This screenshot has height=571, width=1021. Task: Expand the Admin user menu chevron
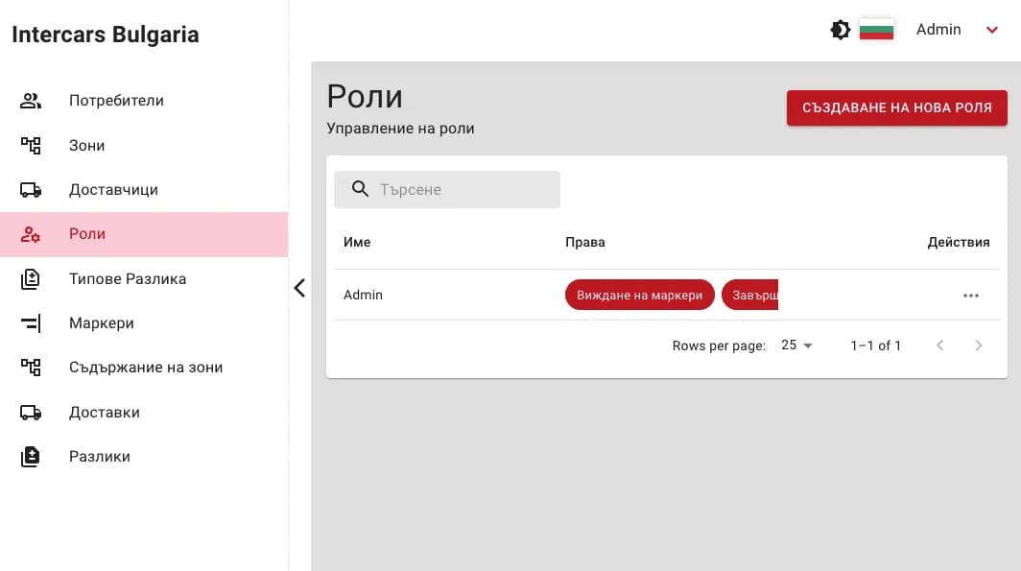pyautogui.click(x=991, y=30)
